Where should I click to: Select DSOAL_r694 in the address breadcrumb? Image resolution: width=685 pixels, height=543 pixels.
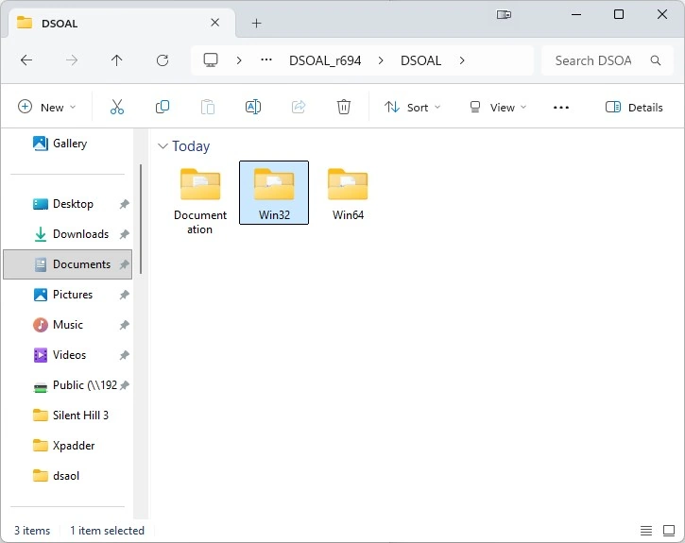coord(325,60)
